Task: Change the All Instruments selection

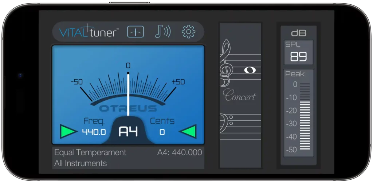Action: (x=81, y=163)
